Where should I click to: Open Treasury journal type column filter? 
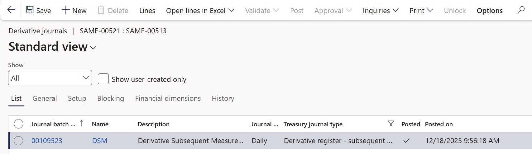(391, 124)
